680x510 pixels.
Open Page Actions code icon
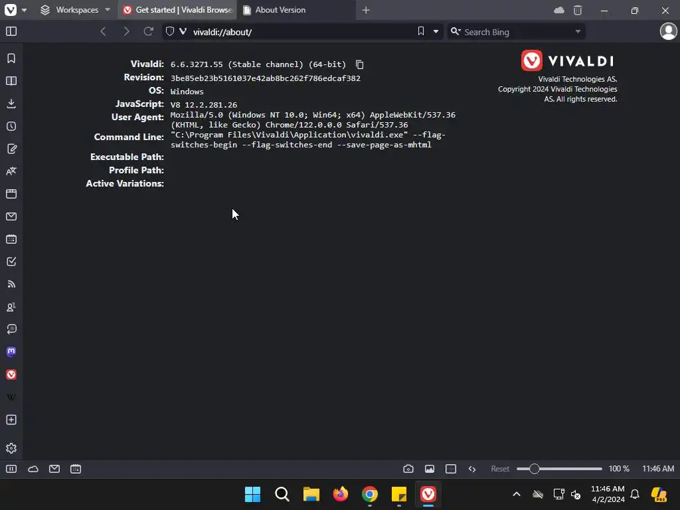(472, 469)
